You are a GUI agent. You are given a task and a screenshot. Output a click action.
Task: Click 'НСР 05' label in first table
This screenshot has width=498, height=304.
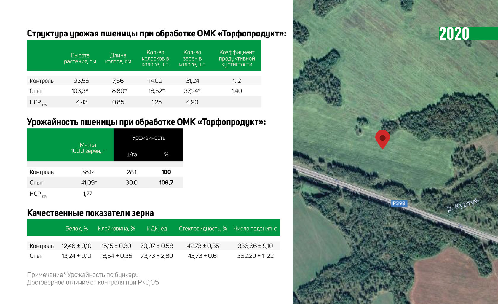coord(38,103)
